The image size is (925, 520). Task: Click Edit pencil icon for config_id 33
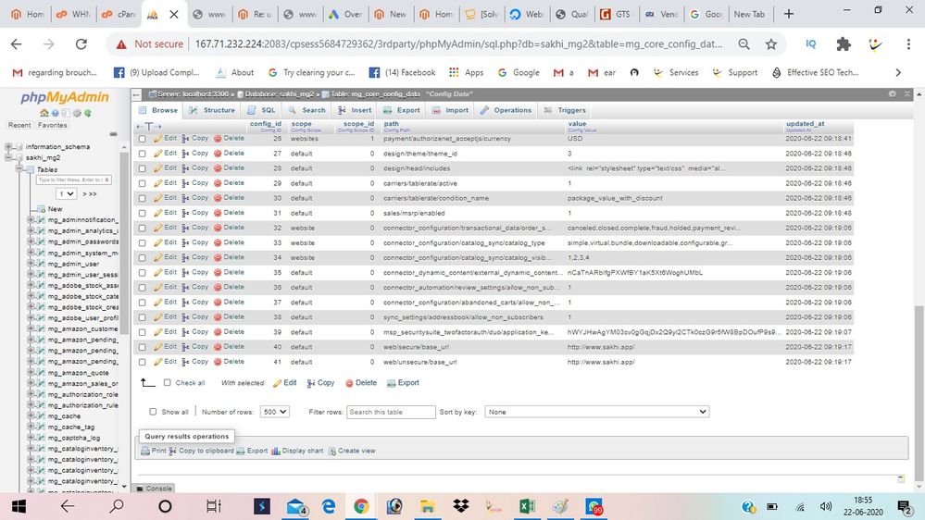(158, 242)
